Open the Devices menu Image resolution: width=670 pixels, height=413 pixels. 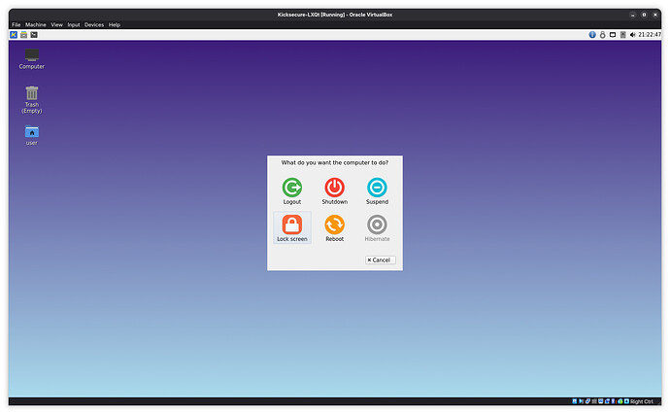[x=94, y=24]
